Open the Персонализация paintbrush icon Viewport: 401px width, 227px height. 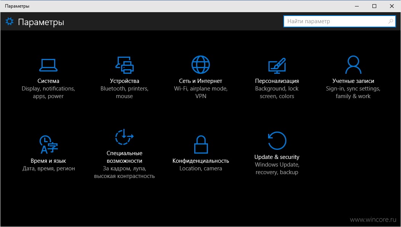tap(277, 66)
